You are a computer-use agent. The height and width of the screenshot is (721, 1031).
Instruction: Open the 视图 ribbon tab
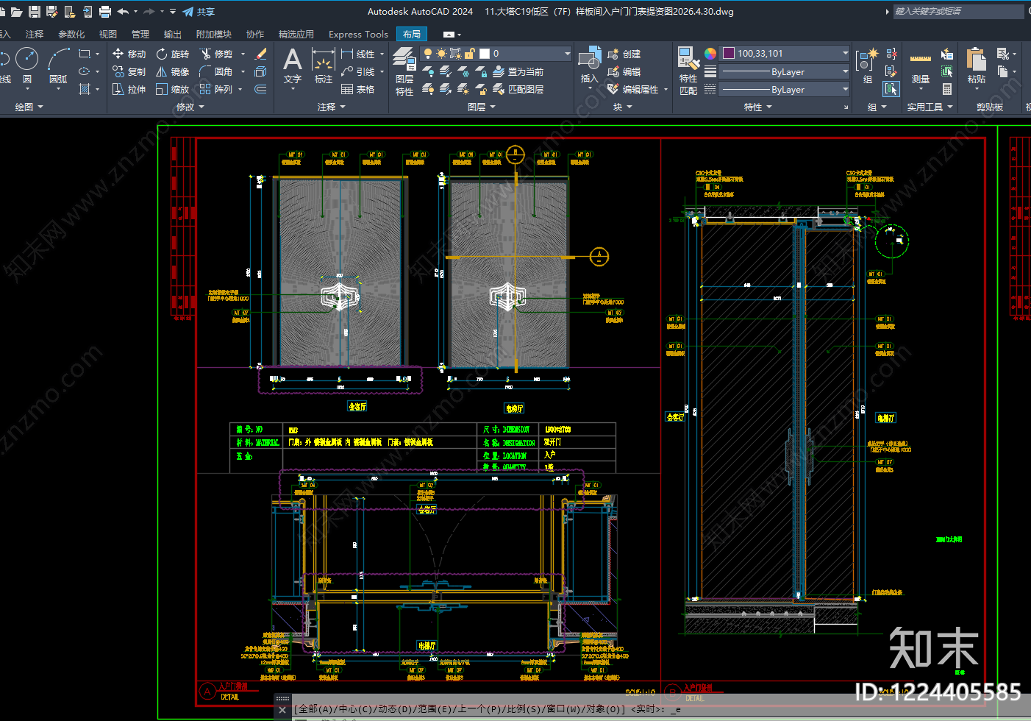[108, 34]
